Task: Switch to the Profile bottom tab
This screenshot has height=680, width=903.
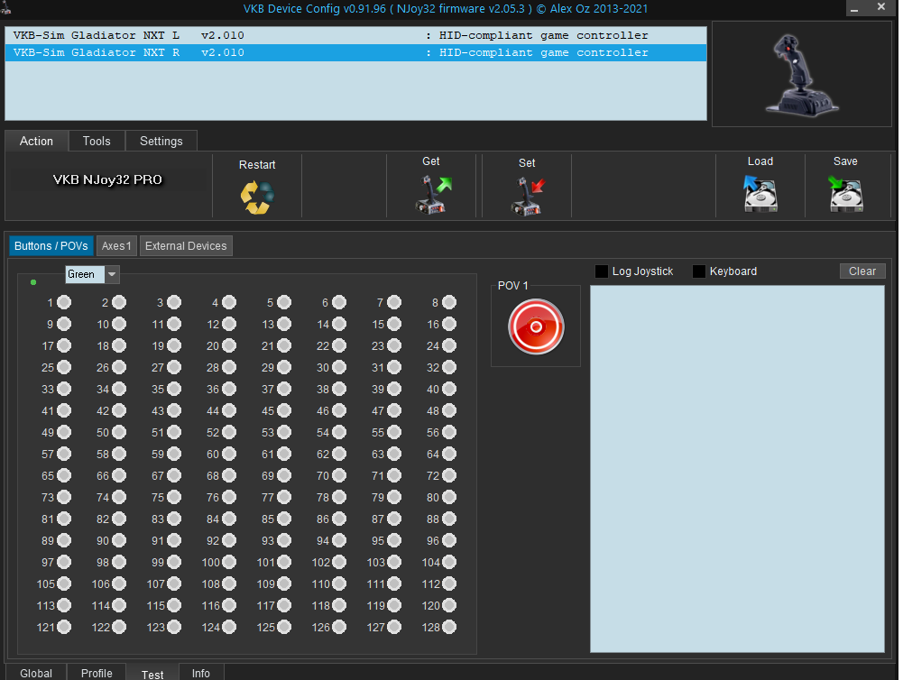Action: [97, 673]
